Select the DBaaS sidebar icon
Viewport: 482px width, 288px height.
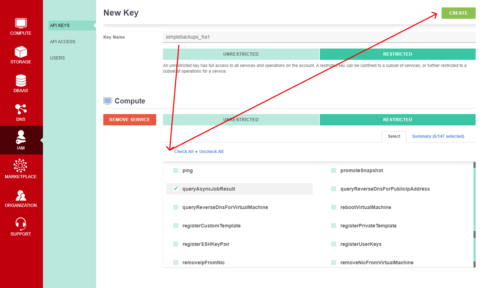(21, 84)
